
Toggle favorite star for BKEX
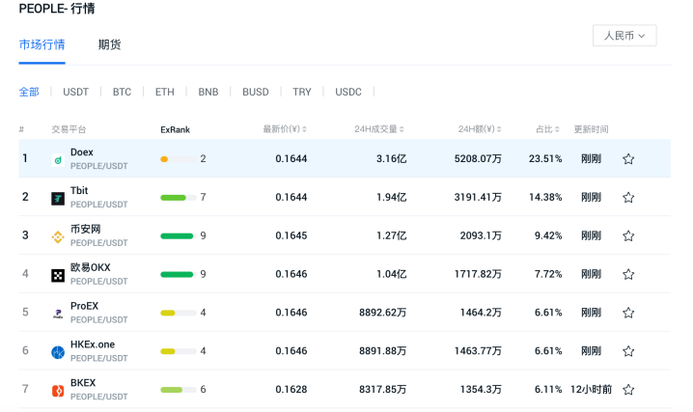628,390
